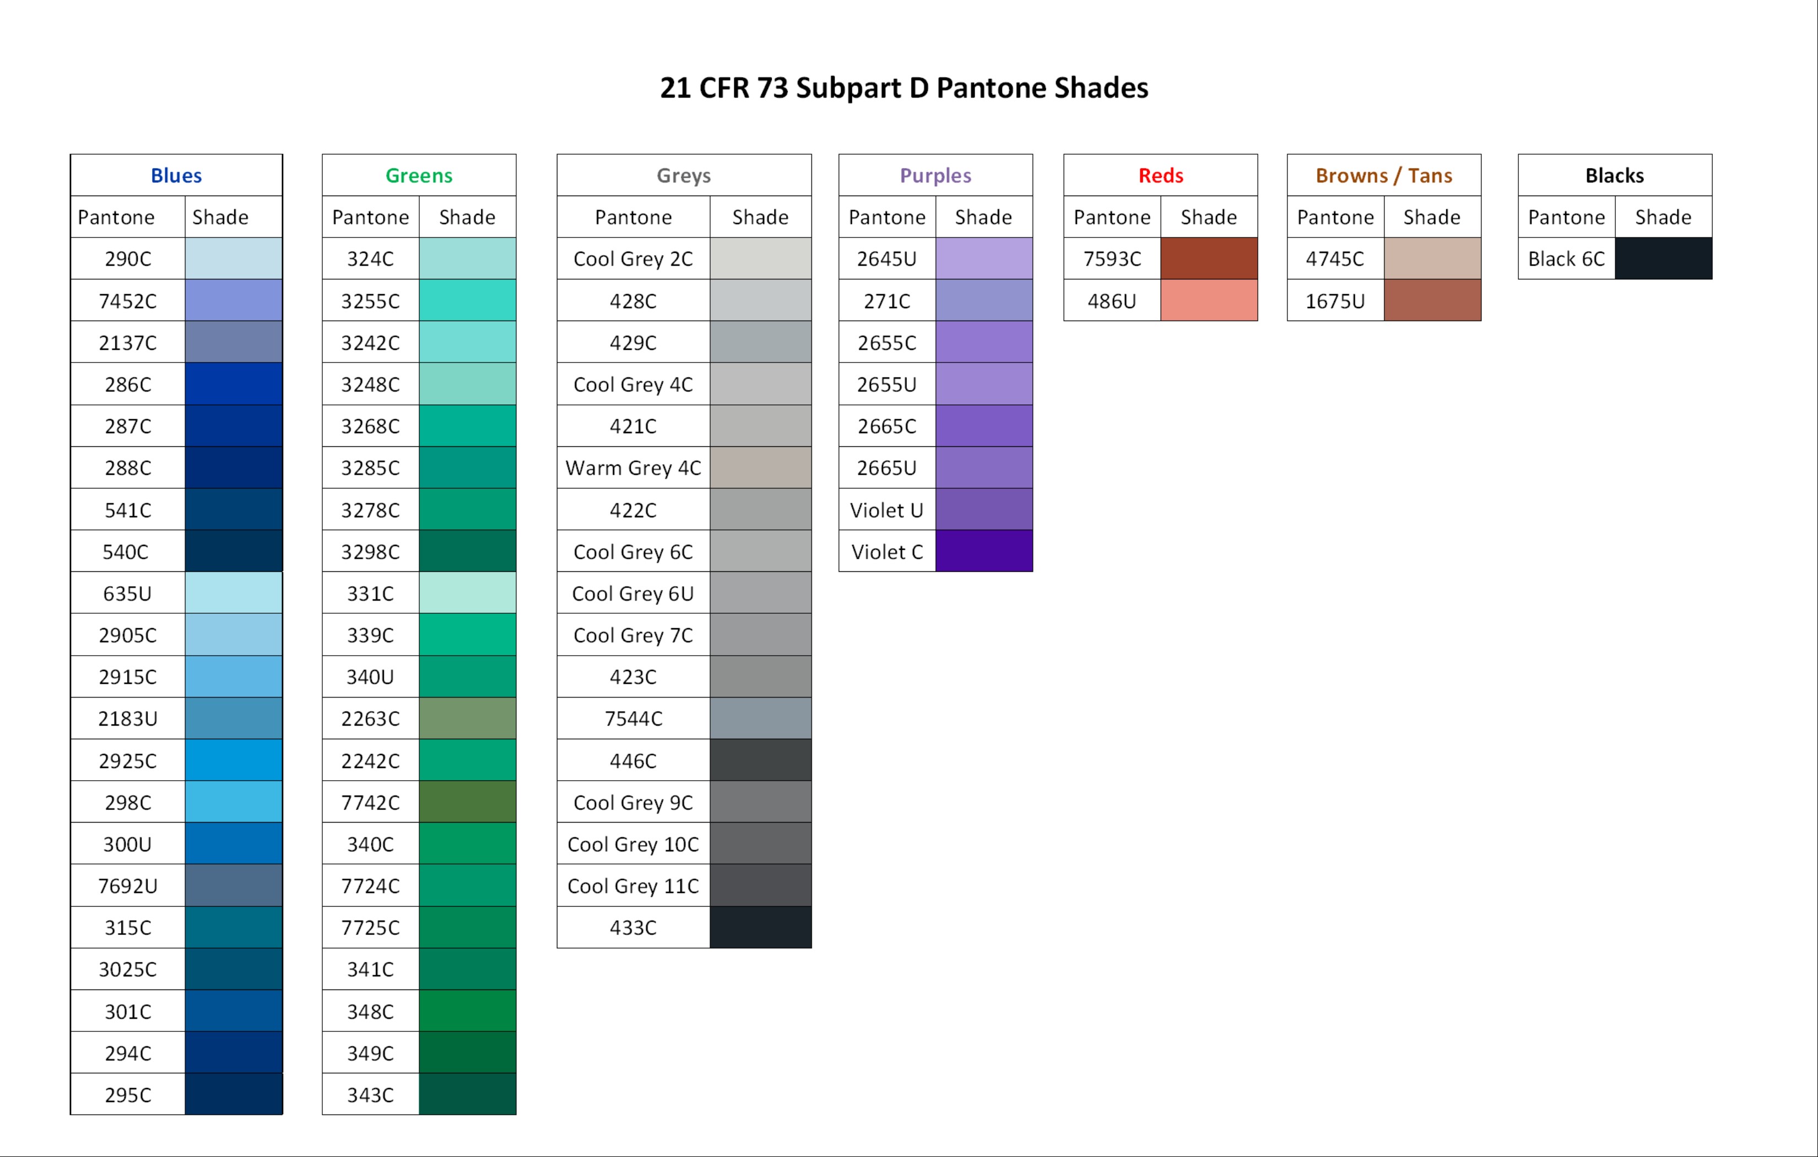Click the 315C dark teal-blue swatch
This screenshot has height=1157, width=1818.
click(x=233, y=927)
